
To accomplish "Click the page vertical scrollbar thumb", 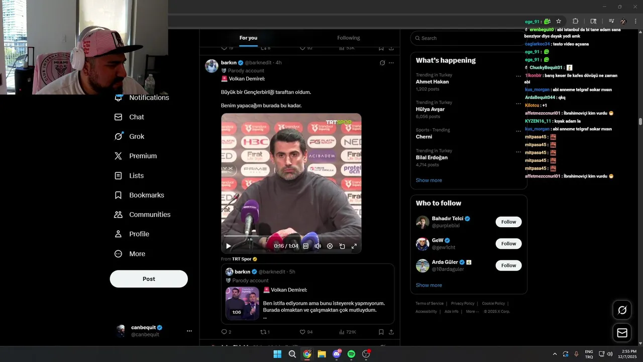I will [640, 122].
